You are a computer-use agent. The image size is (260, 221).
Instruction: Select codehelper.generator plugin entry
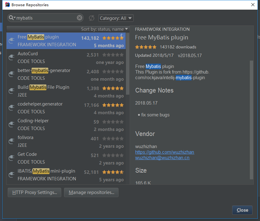pyautogui.click(x=66, y=108)
